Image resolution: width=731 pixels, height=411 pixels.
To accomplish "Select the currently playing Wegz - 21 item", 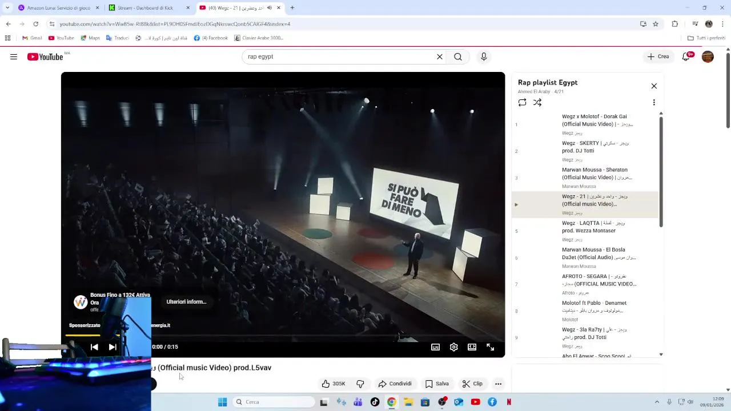I will click(x=586, y=204).
